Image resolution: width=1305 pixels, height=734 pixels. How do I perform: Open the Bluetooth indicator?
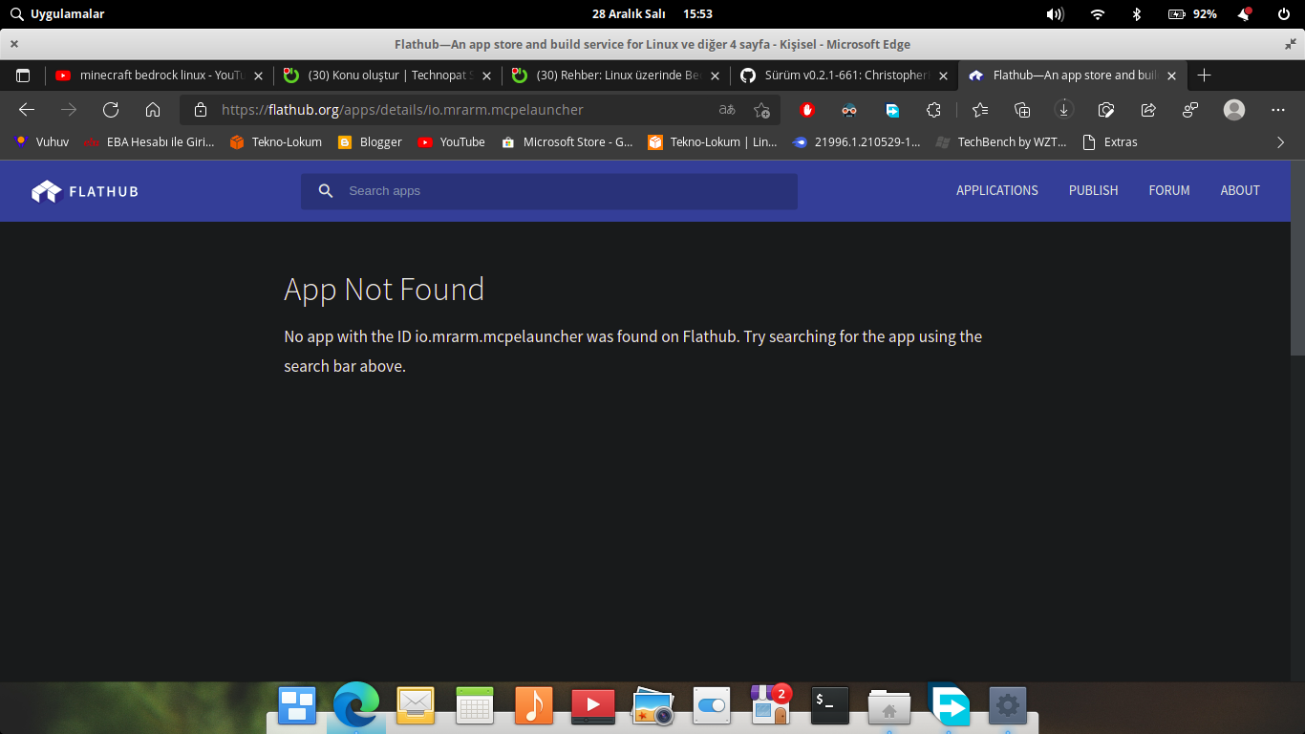(1137, 14)
